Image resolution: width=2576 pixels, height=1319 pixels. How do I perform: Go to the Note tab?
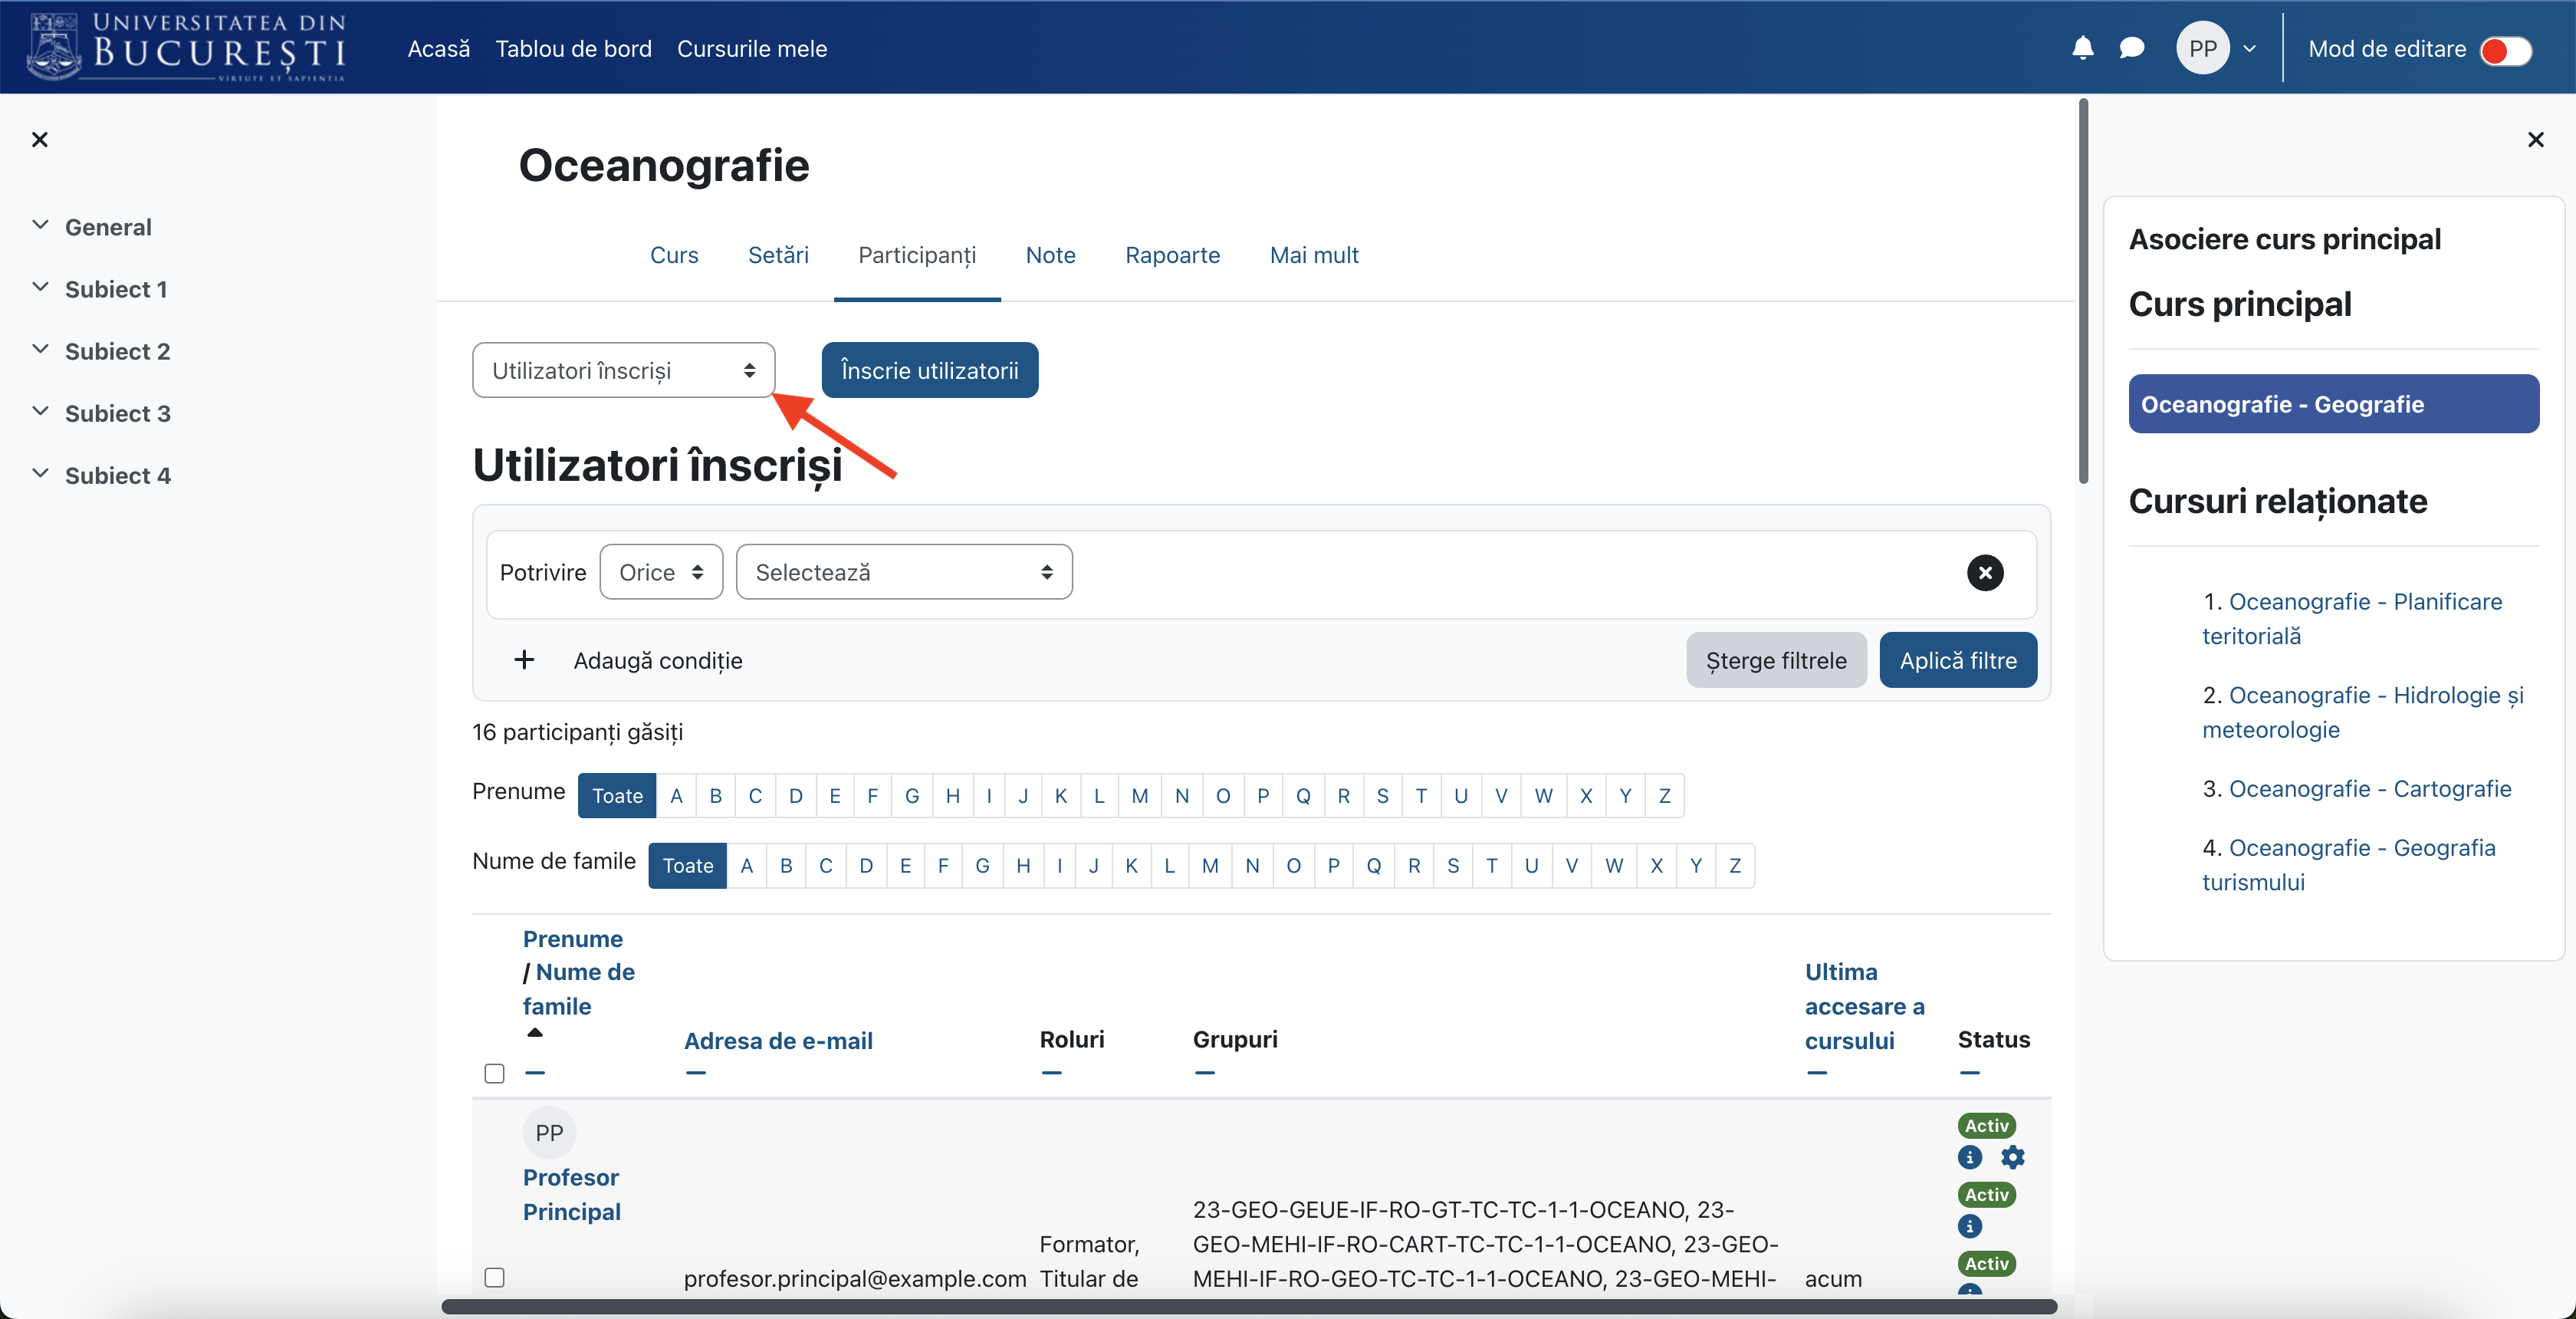pos(1050,255)
